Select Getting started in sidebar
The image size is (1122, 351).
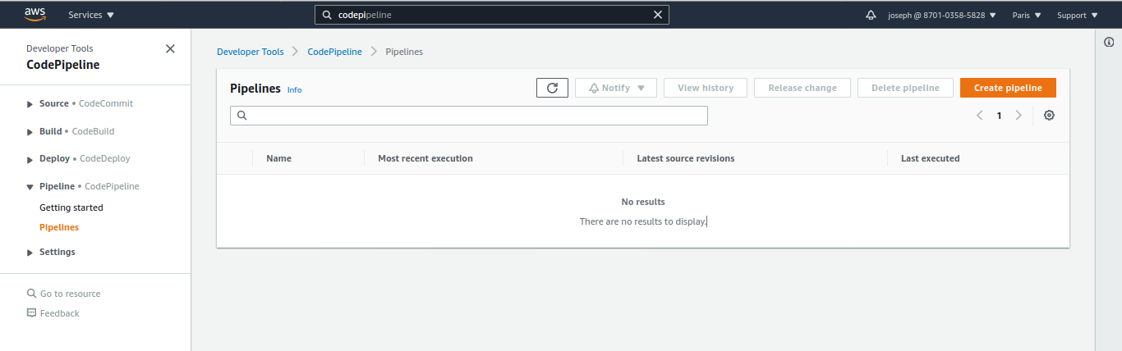point(71,207)
